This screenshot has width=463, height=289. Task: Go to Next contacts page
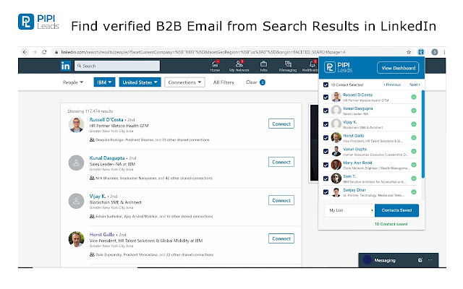pyautogui.click(x=415, y=85)
